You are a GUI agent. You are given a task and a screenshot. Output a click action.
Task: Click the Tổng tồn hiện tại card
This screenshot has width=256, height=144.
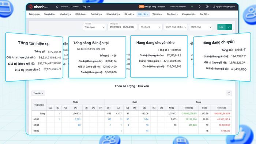click(34, 57)
